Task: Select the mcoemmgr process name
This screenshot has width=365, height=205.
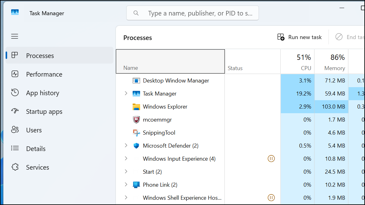Action: (157, 120)
